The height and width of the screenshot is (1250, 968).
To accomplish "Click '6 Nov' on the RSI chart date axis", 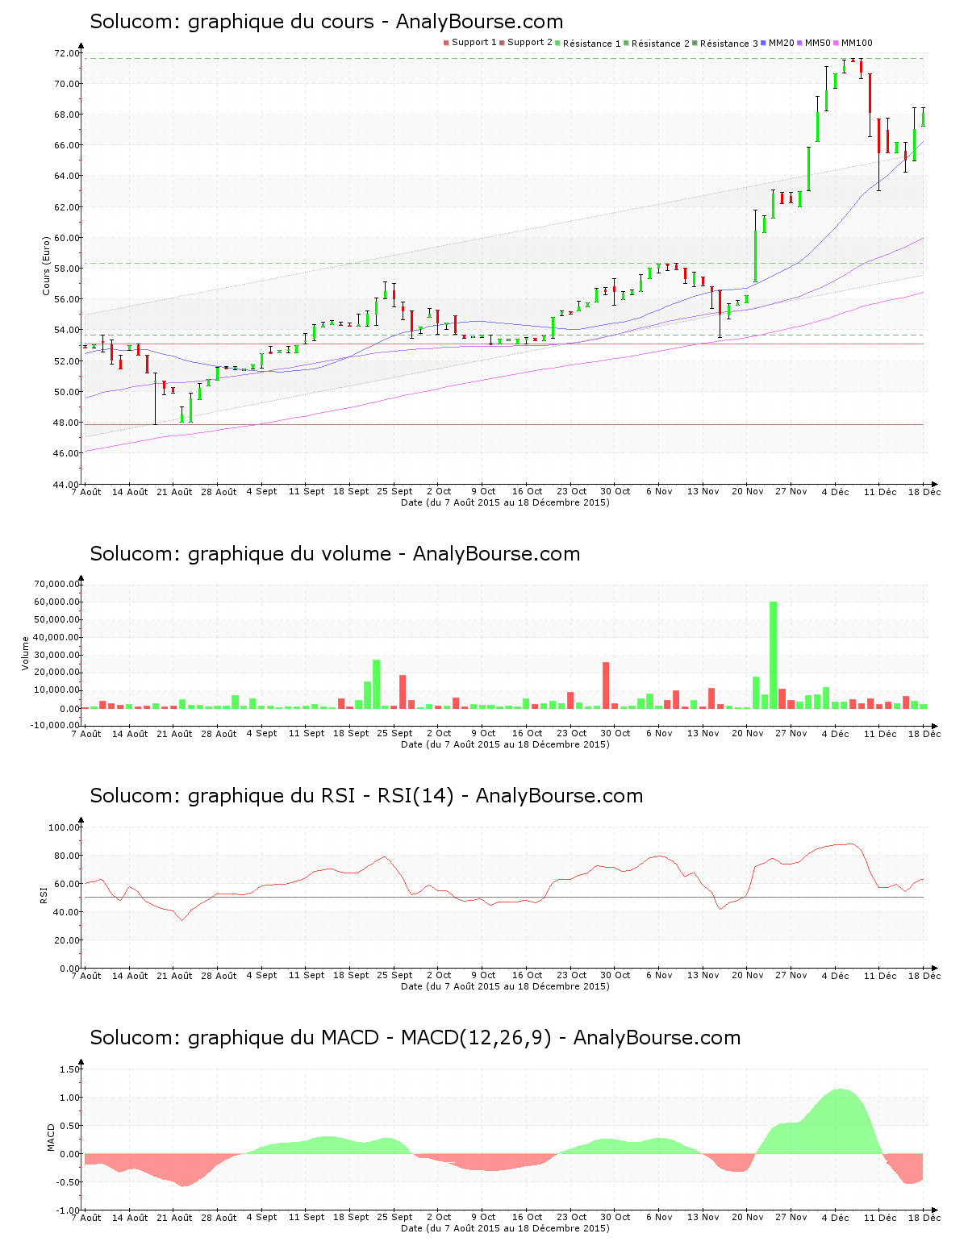I will [659, 976].
